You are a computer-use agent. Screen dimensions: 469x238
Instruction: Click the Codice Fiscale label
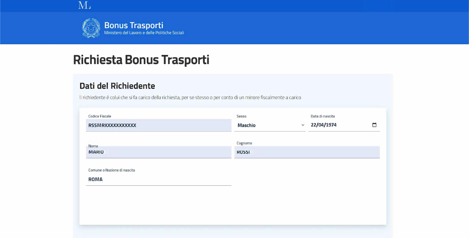(x=100, y=116)
